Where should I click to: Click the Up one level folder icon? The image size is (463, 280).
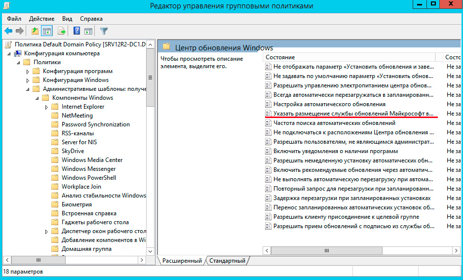pos(35,31)
